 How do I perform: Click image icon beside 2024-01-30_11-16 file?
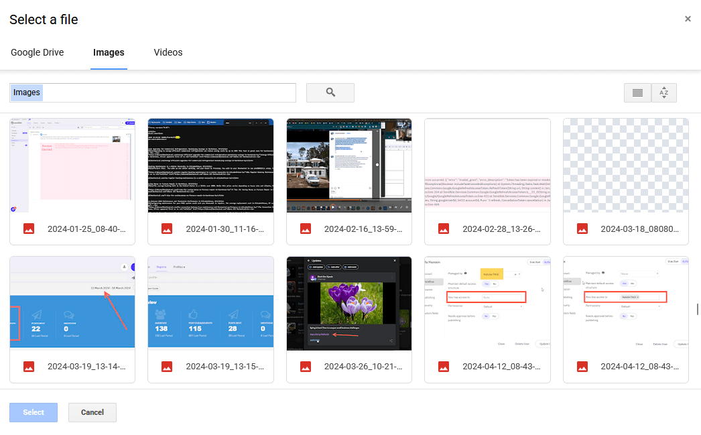(167, 229)
